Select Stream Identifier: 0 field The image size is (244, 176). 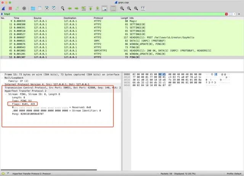[56, 111]
